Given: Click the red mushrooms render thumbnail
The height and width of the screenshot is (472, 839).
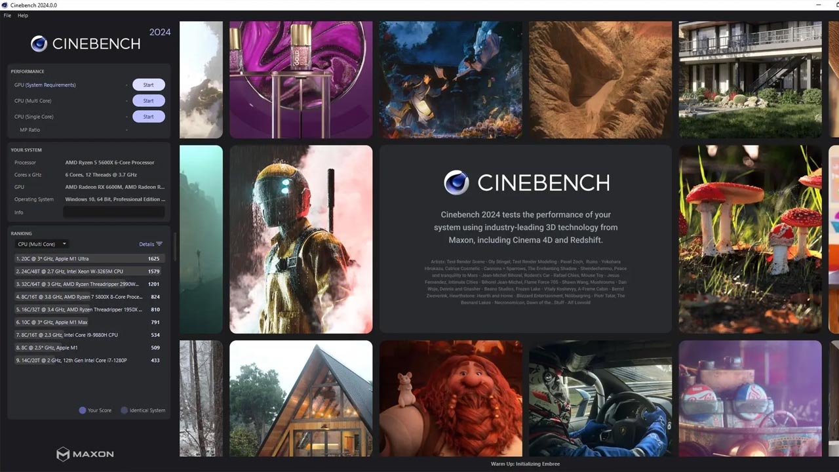Looking at the screenshot, I should (x=750, y=239).
